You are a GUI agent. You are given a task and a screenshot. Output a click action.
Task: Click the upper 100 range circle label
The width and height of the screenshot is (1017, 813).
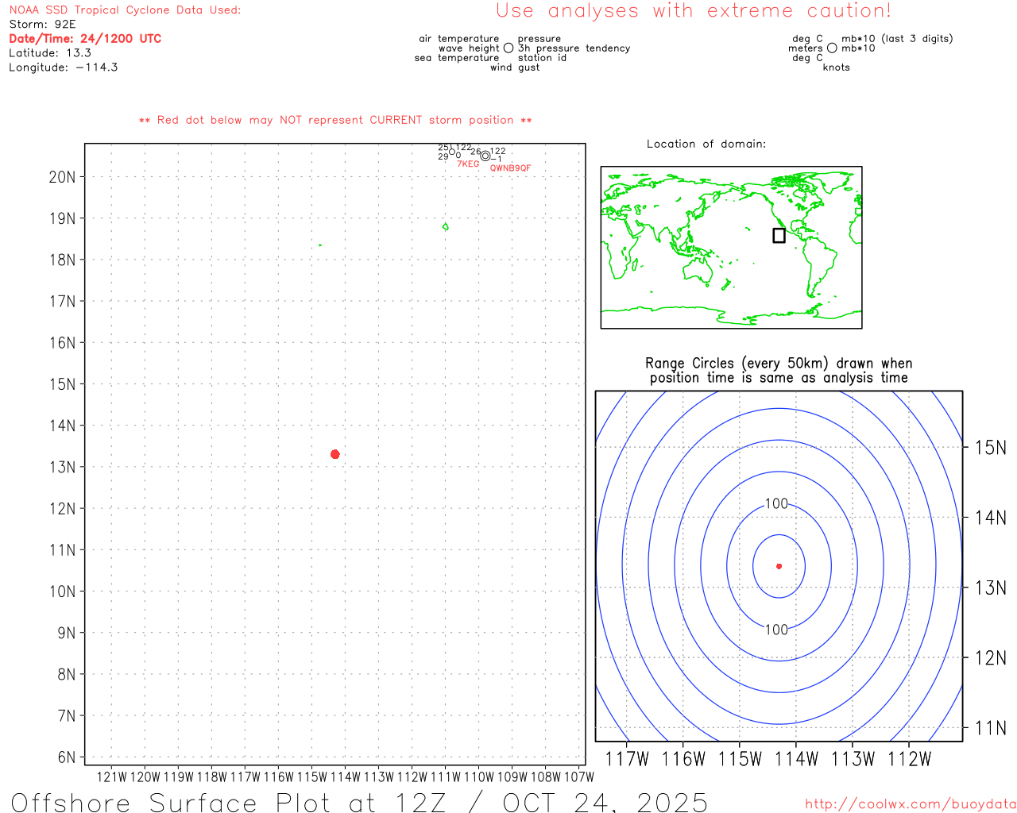tap(776, 504)
